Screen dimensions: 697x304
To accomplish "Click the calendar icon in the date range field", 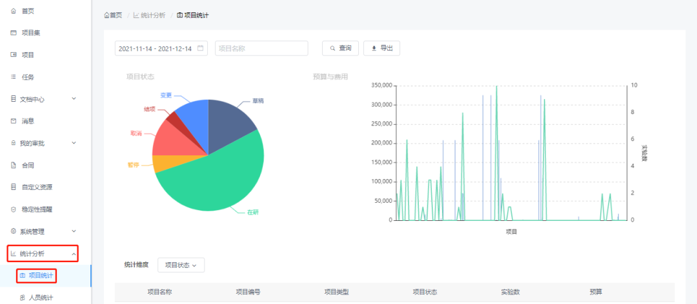I will coord(201,48).
